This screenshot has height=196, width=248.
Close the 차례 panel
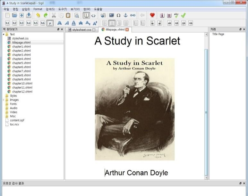[x=244, y=29]
